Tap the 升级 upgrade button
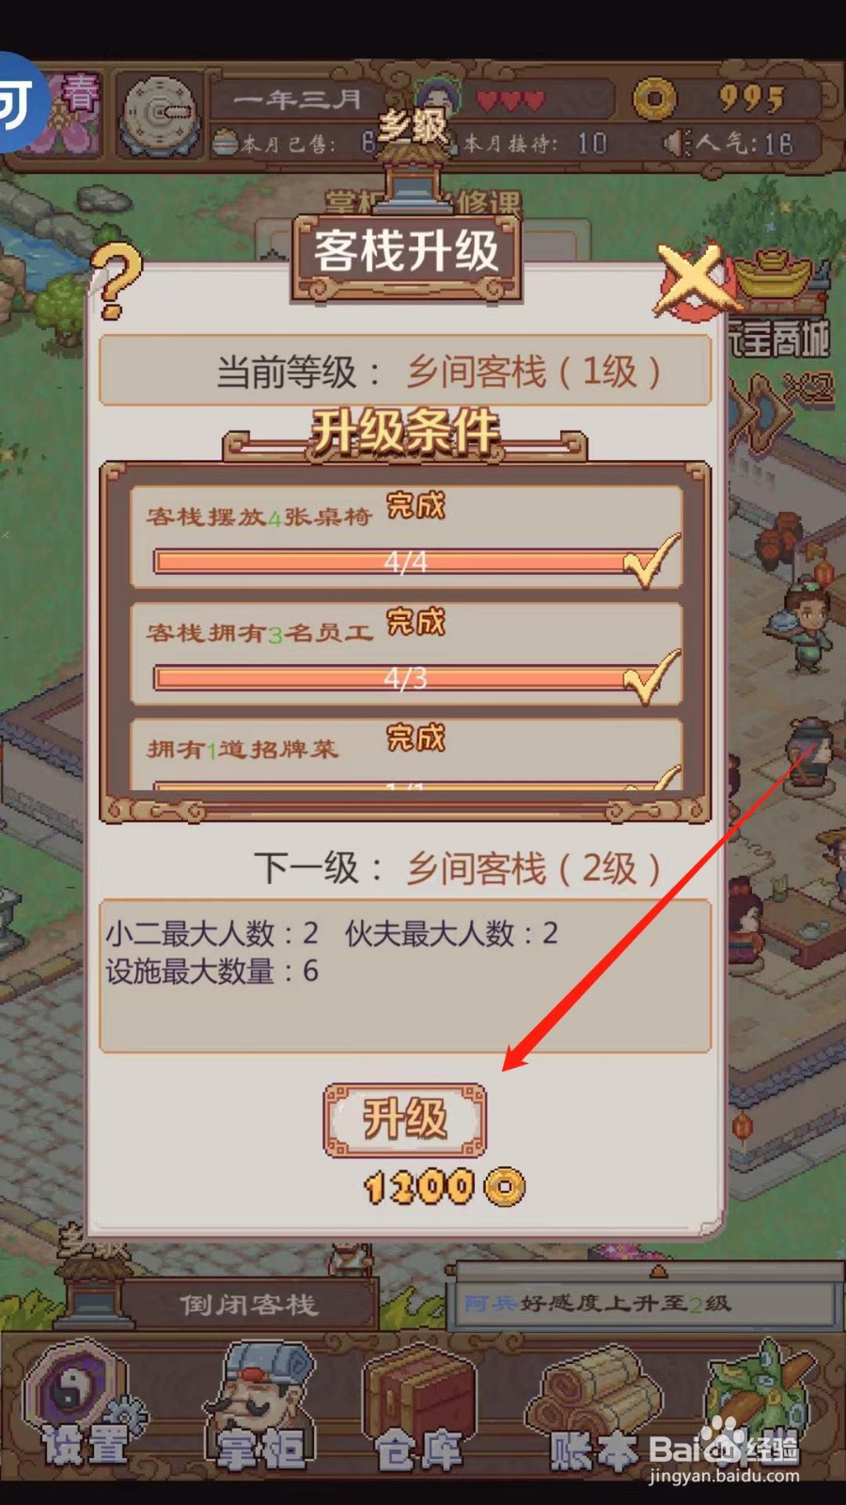Image resolution: width=846 pixels, height=1505 pixels. tap(405, 1119)
